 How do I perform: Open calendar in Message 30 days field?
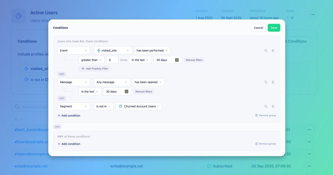127,92
